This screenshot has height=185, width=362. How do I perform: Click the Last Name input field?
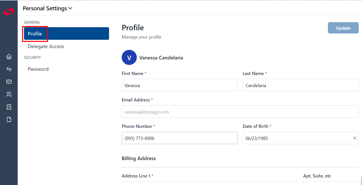(x=301, y=85)
